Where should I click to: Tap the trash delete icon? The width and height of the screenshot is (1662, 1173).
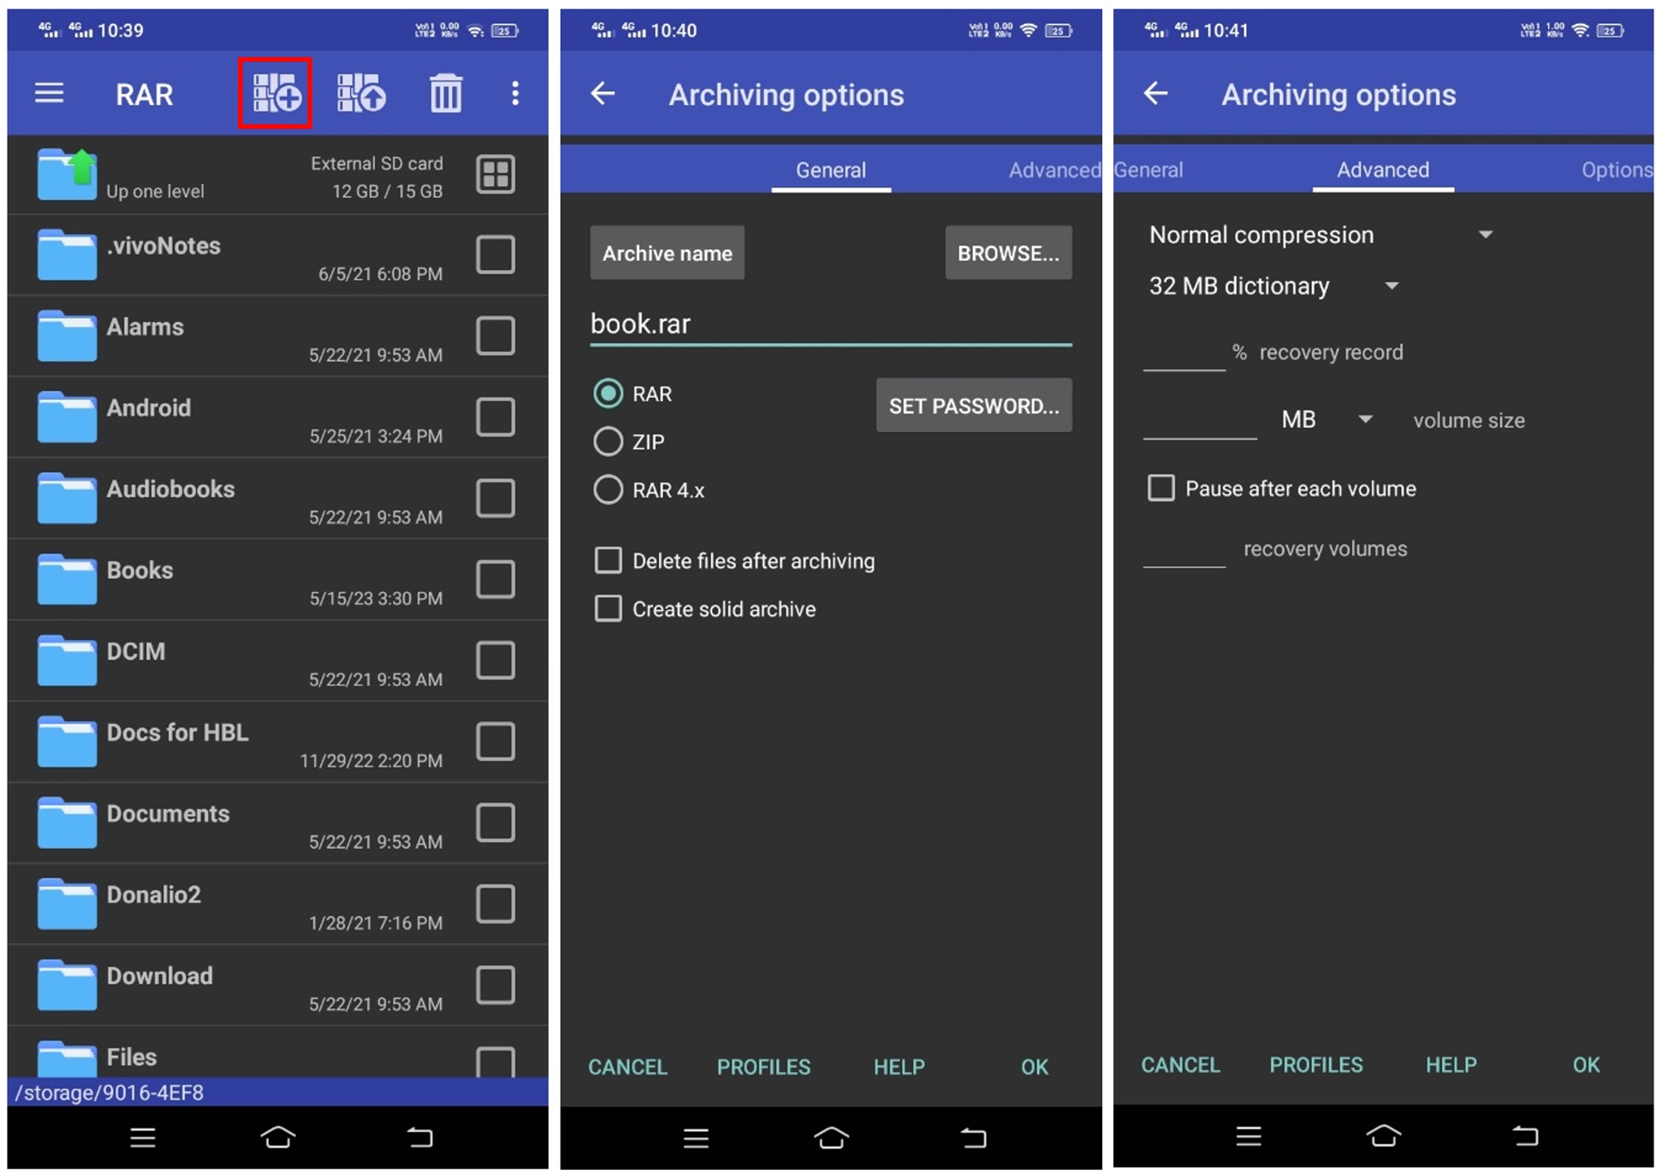click(x=445, y=92)
